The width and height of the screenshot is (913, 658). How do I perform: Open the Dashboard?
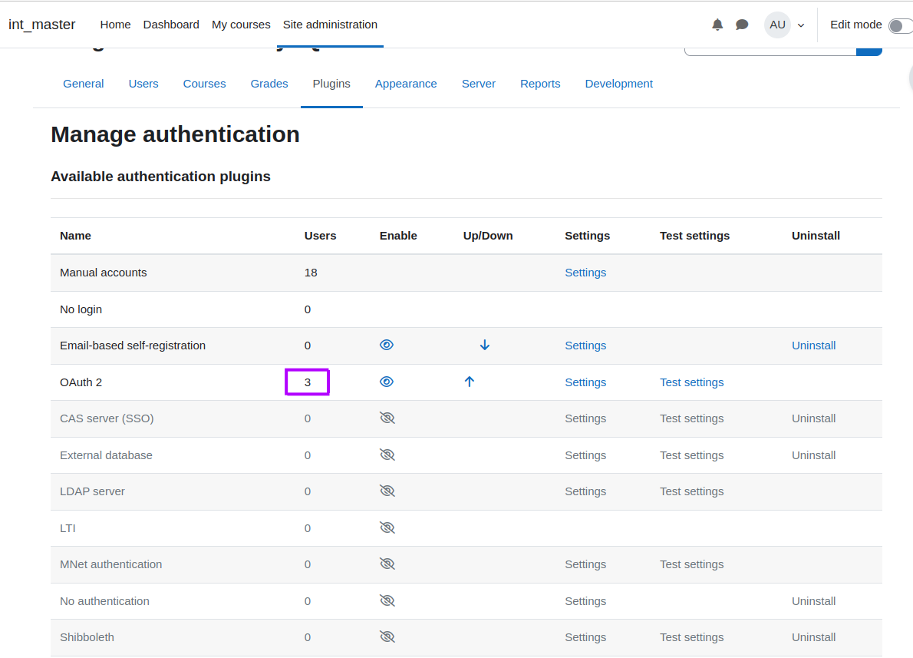[x=171, y=25]
